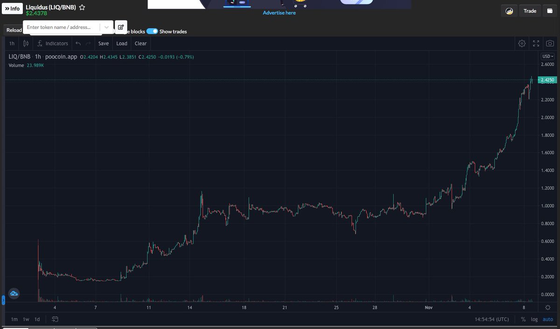Click the TradingView cloud logo
Viewport: 560px width, 329px height.
[x=14, y=293]
